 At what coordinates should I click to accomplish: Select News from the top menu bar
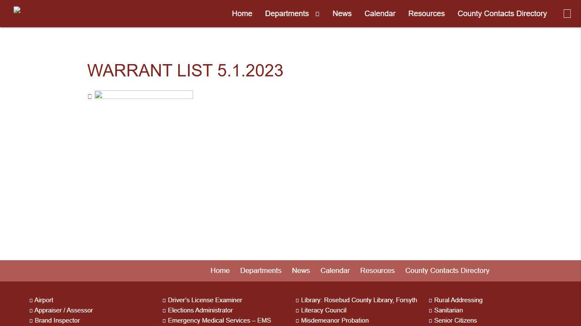pyautogui.click(x=342, y=14)
